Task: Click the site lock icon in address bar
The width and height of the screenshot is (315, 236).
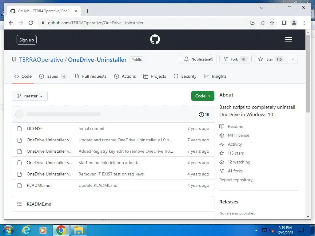Action: (43, 23)
